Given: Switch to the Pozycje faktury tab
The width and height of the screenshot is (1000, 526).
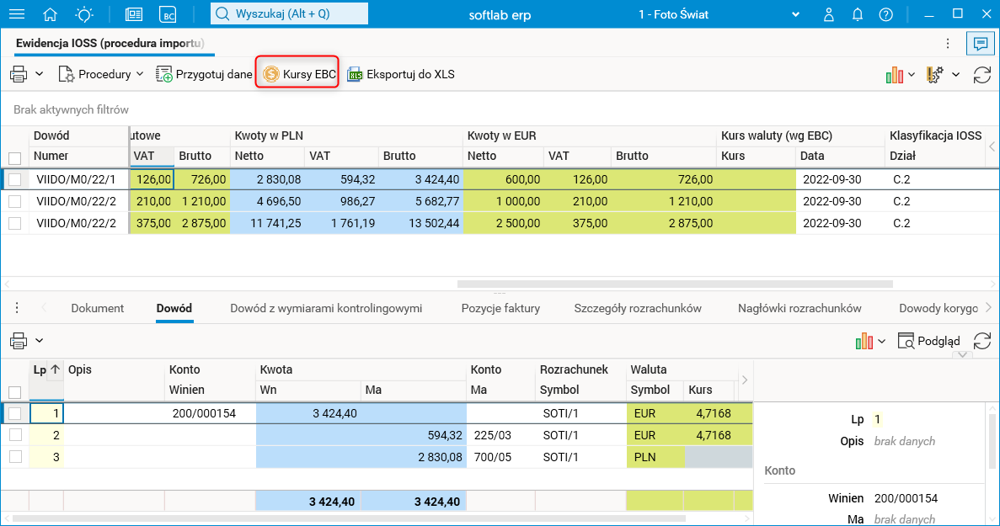Looking at the screenshot, I should tap(500, 308).
